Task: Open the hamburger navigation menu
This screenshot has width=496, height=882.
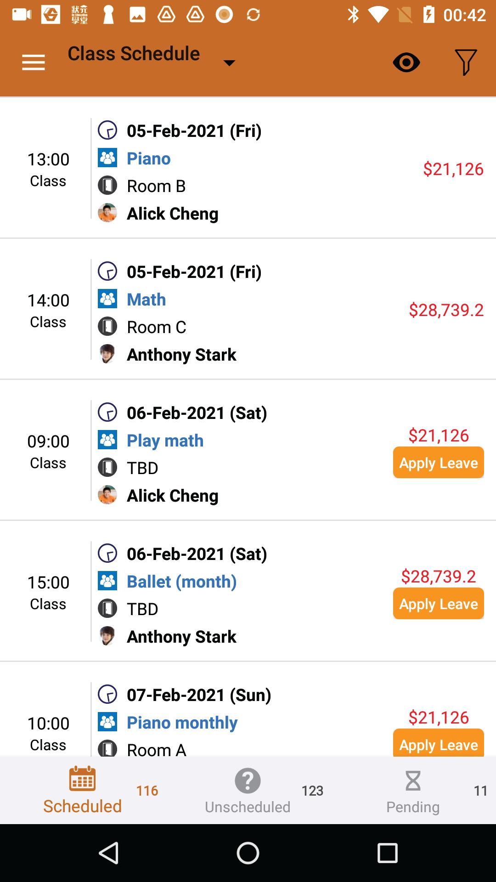Action: tap(34, 62)
